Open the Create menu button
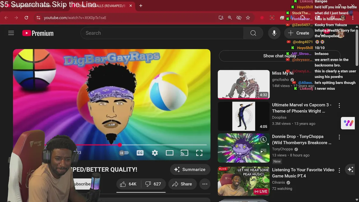The width and height of the screenshot is (359, 202). coord(299,33)
